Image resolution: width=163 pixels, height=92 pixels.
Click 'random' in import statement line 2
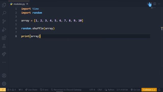pos(37,13)
